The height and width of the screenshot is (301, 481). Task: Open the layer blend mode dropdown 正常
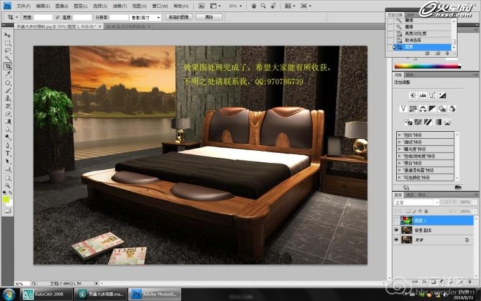coord(416,202)
